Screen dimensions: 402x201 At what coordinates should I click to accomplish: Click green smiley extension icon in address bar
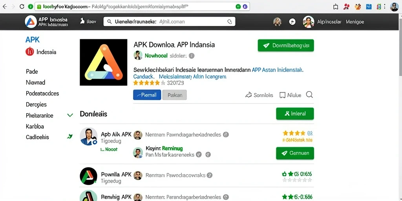[238, 7]
